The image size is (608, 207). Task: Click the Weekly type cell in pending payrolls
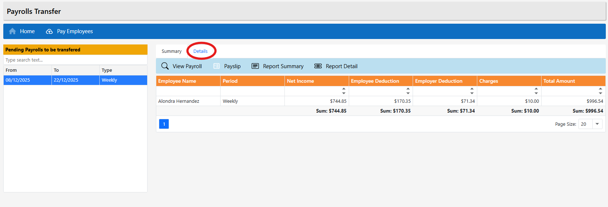click(x=123, y=80)
